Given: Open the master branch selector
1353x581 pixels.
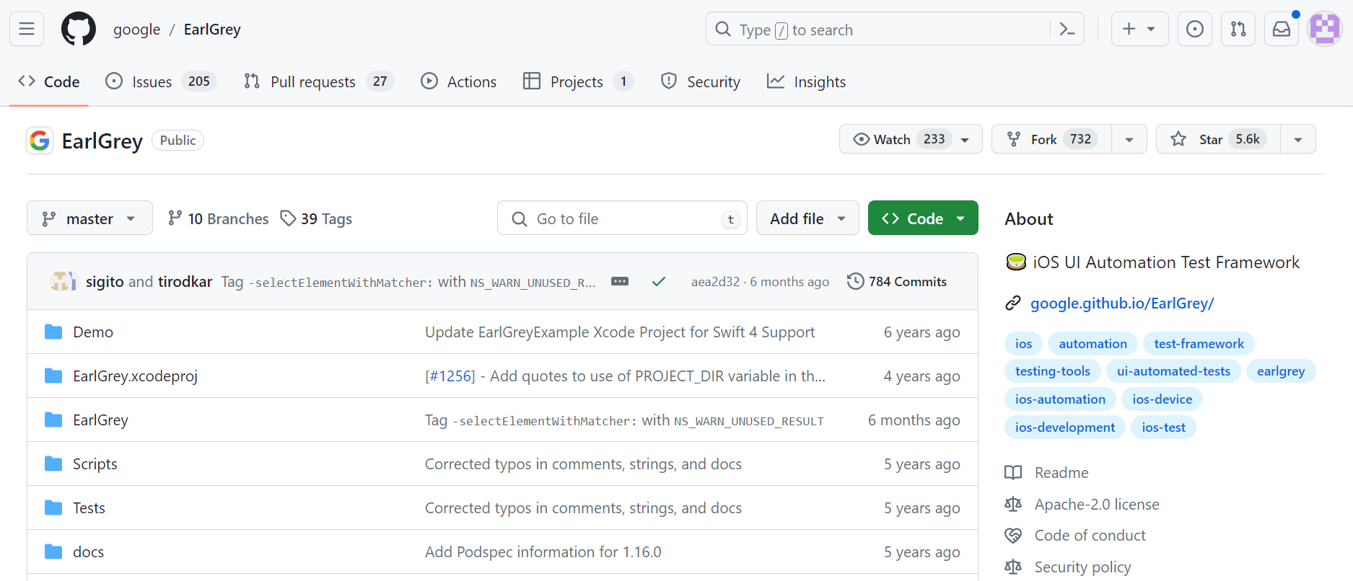Looking at the screenshot, I should tap(89, 218).
